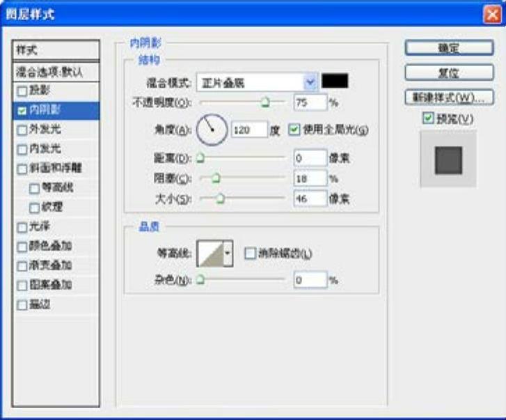The height and width of the screenshot is (420, 506).
Task: Enable the 颜色叠加 color overlay checkbox
Action: [x=22, y=247]
